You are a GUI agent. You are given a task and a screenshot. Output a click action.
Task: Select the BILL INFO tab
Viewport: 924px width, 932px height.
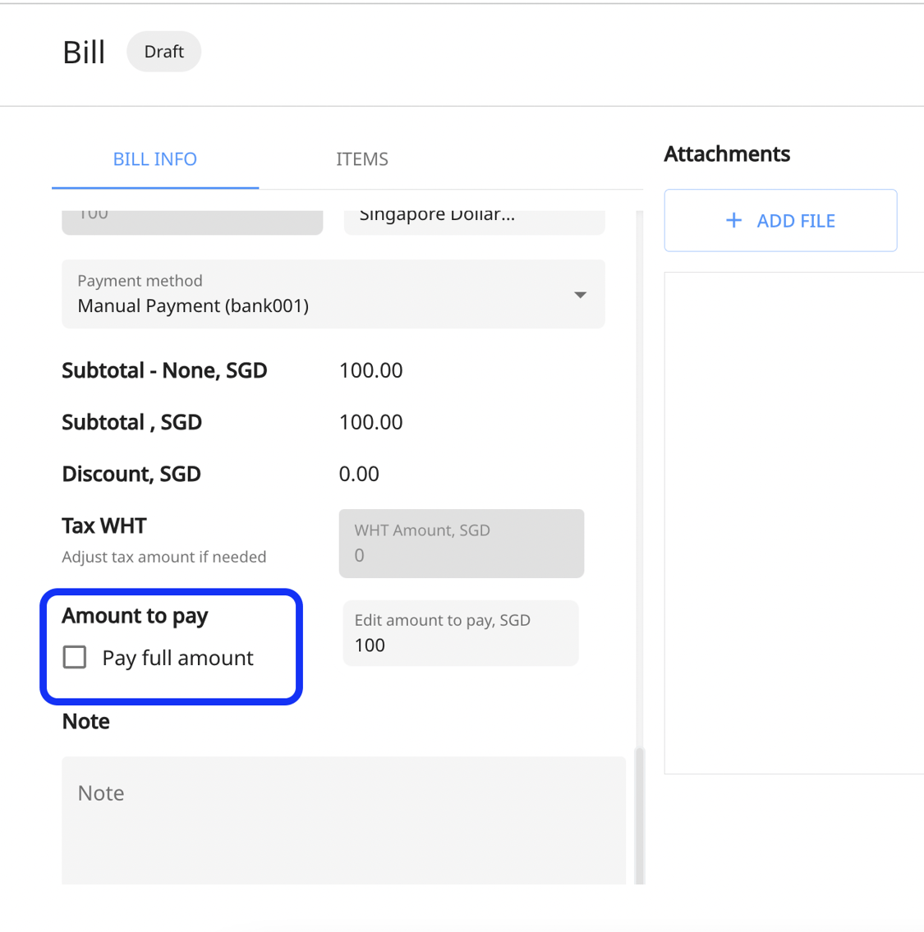[154, 158]
